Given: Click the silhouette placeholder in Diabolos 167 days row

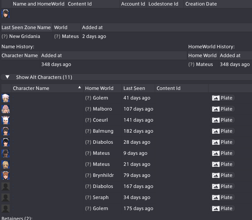Looking at the screenshot, I should pyautogui.click(x=6, y=186).
